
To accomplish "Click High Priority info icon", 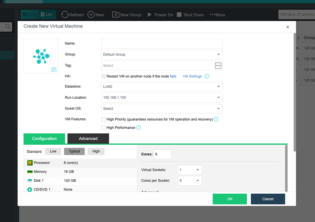I will (x=216, y=119).
